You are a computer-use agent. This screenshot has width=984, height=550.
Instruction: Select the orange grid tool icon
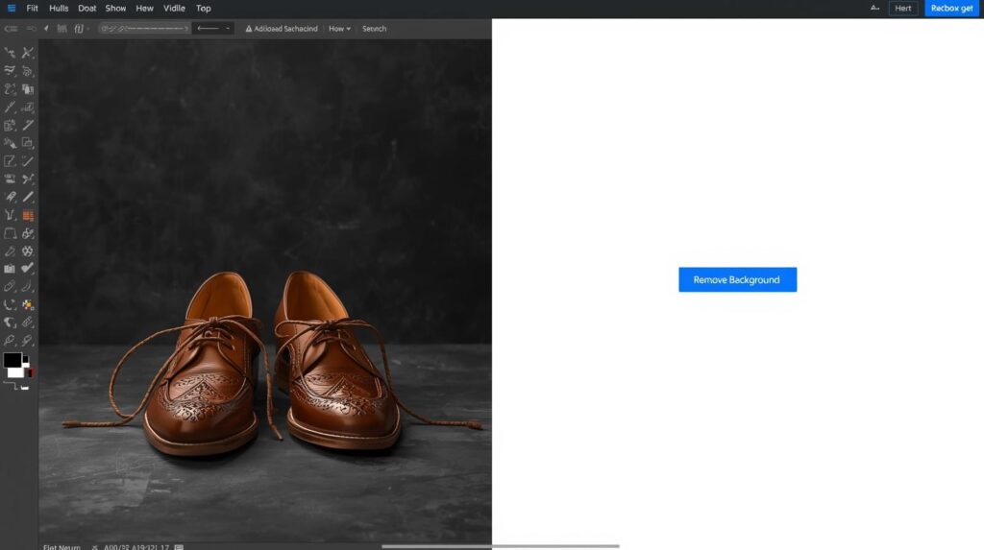[28, 216]
